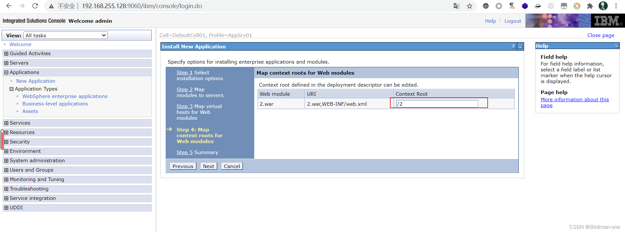This screenshot has width=625, height=232.
Task: Open the browser profile avatar
Action: pos(603,6)
